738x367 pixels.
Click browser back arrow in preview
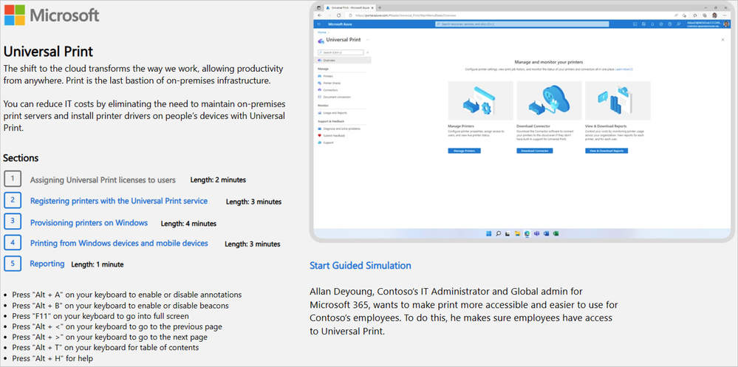320,15
